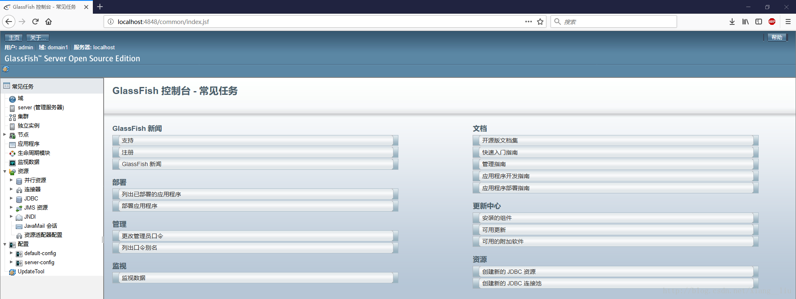Open the browser hamburger menu

click(788, 22)
